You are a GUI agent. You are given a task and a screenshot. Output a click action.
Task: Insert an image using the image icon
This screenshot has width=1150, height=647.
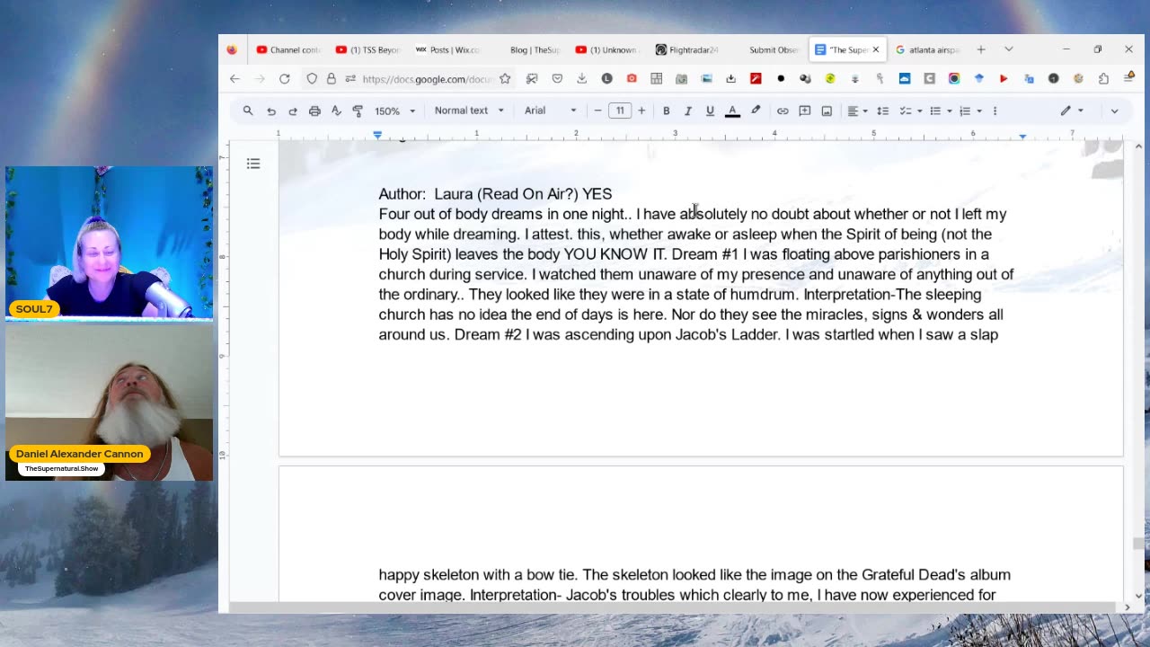[827, 111]
